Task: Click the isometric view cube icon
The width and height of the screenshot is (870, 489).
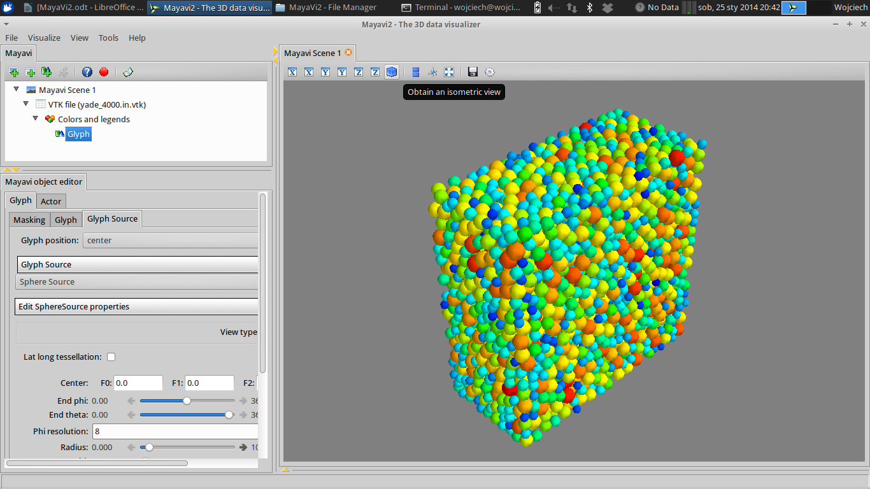Action: (x=391, y=73)
